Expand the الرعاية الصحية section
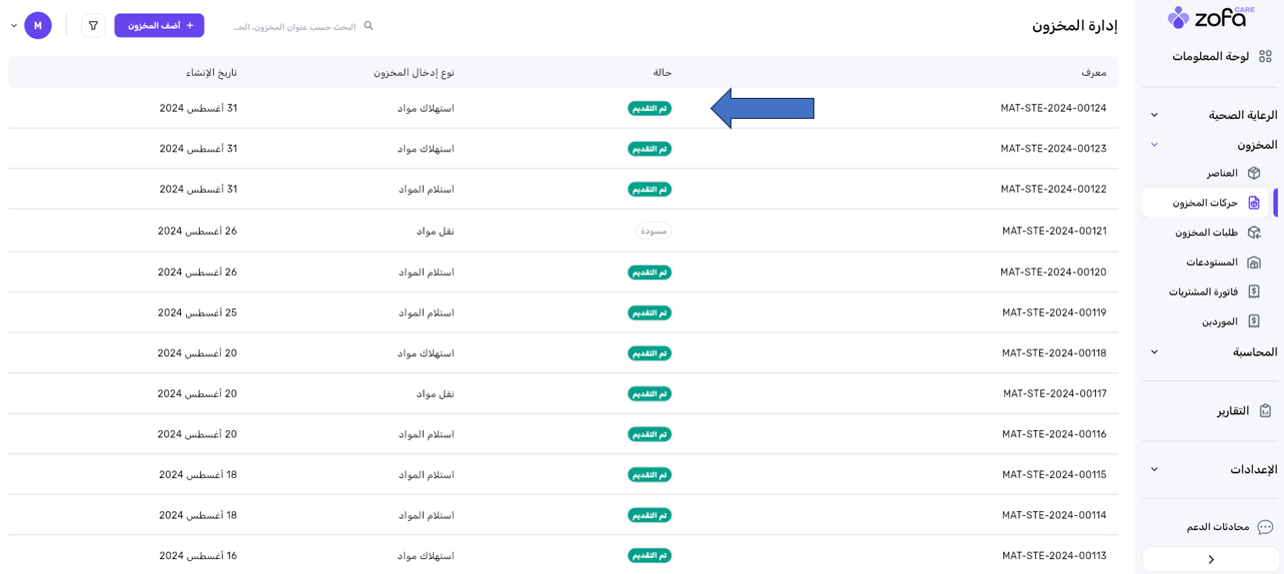This screenshot has height=574, width=1284. 1154,115
